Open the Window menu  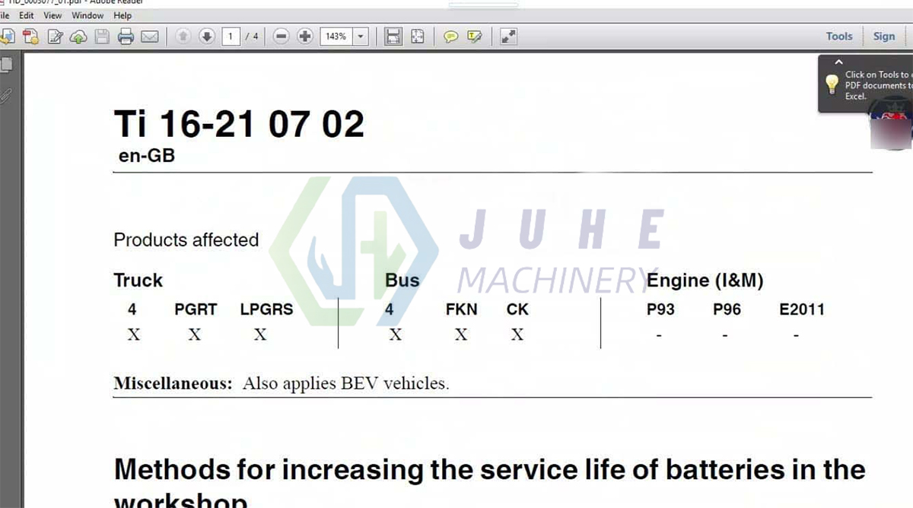point(87,15)
